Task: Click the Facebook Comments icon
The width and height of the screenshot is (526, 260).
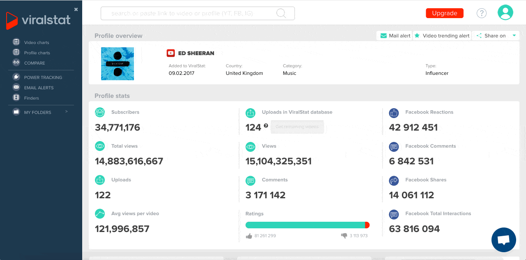Action: (394, 146)
